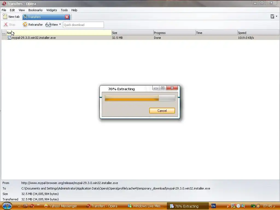The width and height of the screenshot is (280, 210).
Task: Click the extraction progress bar
Action: (140, 98)
